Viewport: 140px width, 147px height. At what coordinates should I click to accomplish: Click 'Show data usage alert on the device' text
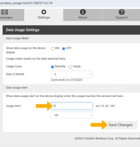(x=64, y=96)
